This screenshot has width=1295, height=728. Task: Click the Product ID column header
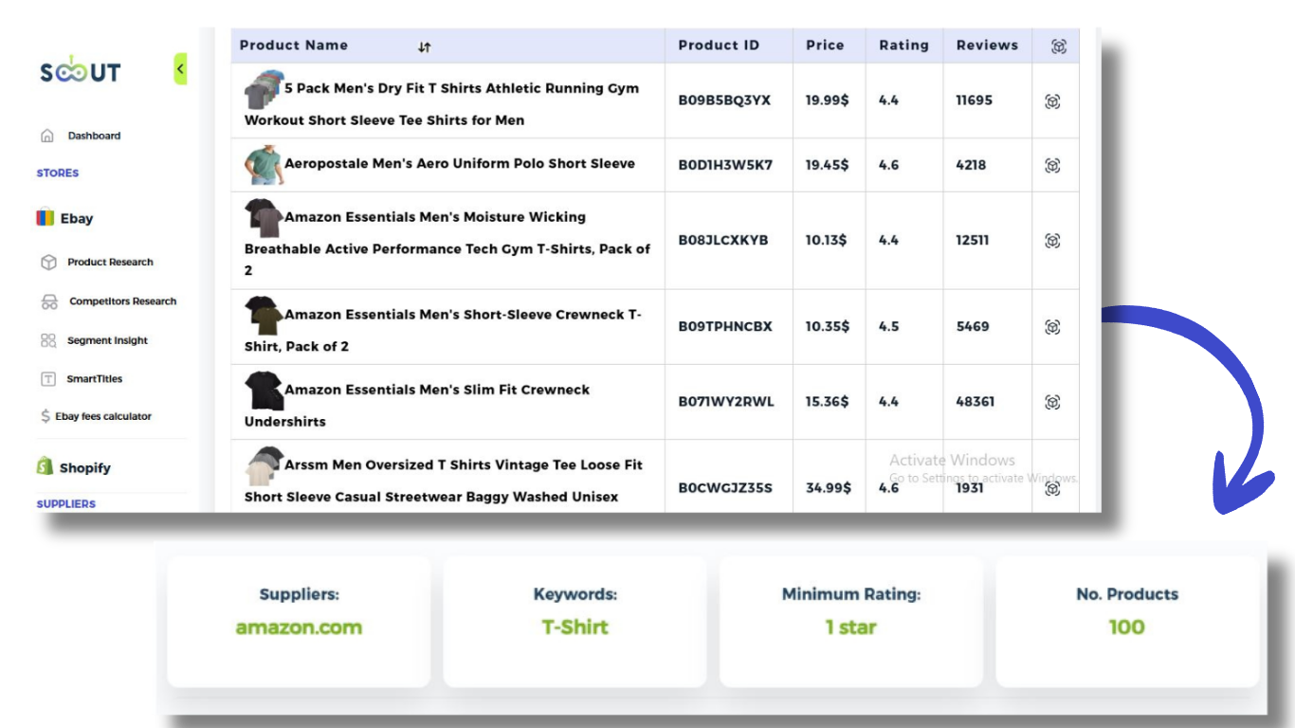click(719, 45)
